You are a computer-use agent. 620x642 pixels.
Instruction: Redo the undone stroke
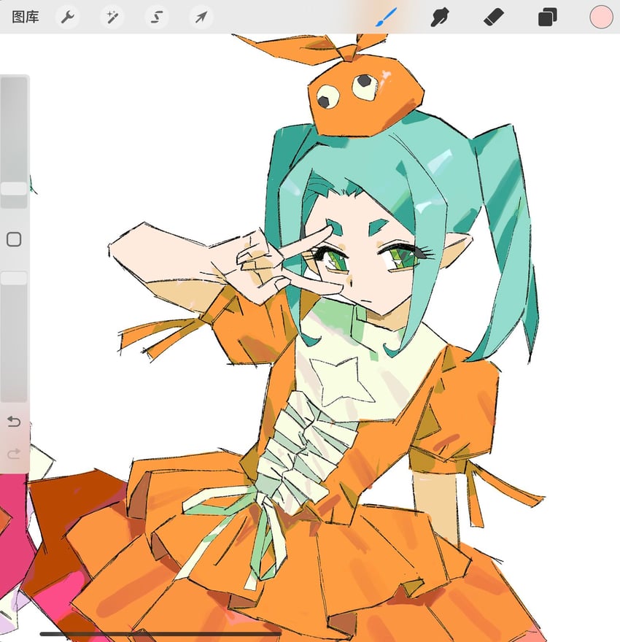pyautogui.click(x=14, y=453)
